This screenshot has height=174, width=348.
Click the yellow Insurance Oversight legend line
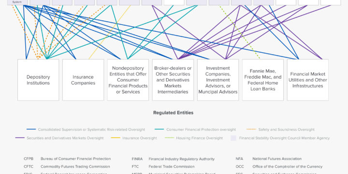coord(116,138)
